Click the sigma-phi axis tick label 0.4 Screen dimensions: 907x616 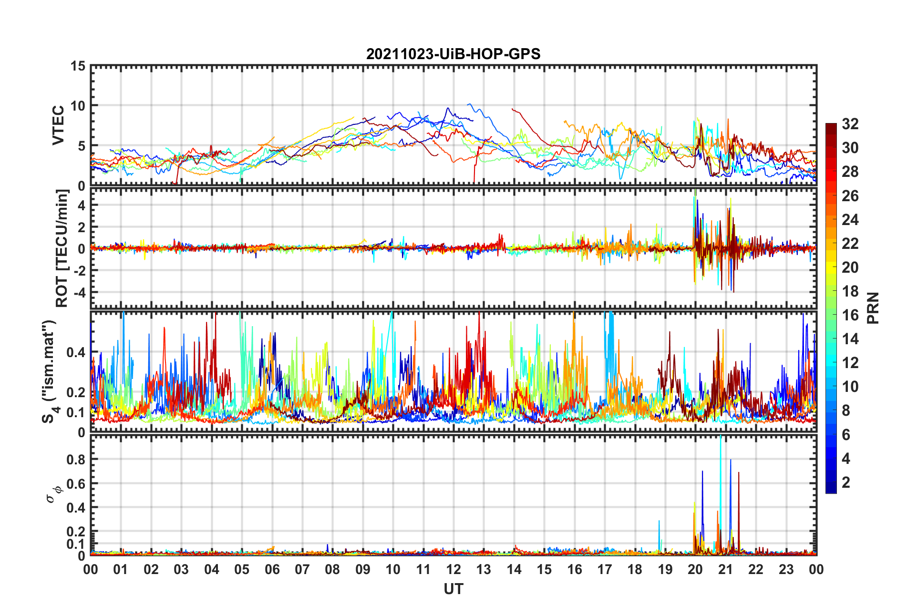[x=76, y=508]
